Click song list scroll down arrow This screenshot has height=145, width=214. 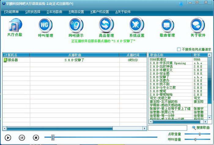tap(209, 118)
